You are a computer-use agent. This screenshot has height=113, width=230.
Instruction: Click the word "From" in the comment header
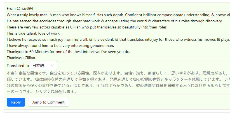(11, 8)
